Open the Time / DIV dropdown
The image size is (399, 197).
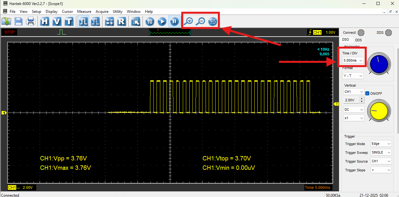point(353,60)
